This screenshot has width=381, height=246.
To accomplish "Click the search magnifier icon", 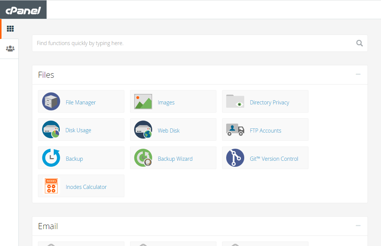I will (x=359, y=43).
